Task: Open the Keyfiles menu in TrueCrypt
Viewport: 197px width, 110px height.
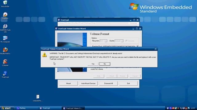Action: point(75,23)
